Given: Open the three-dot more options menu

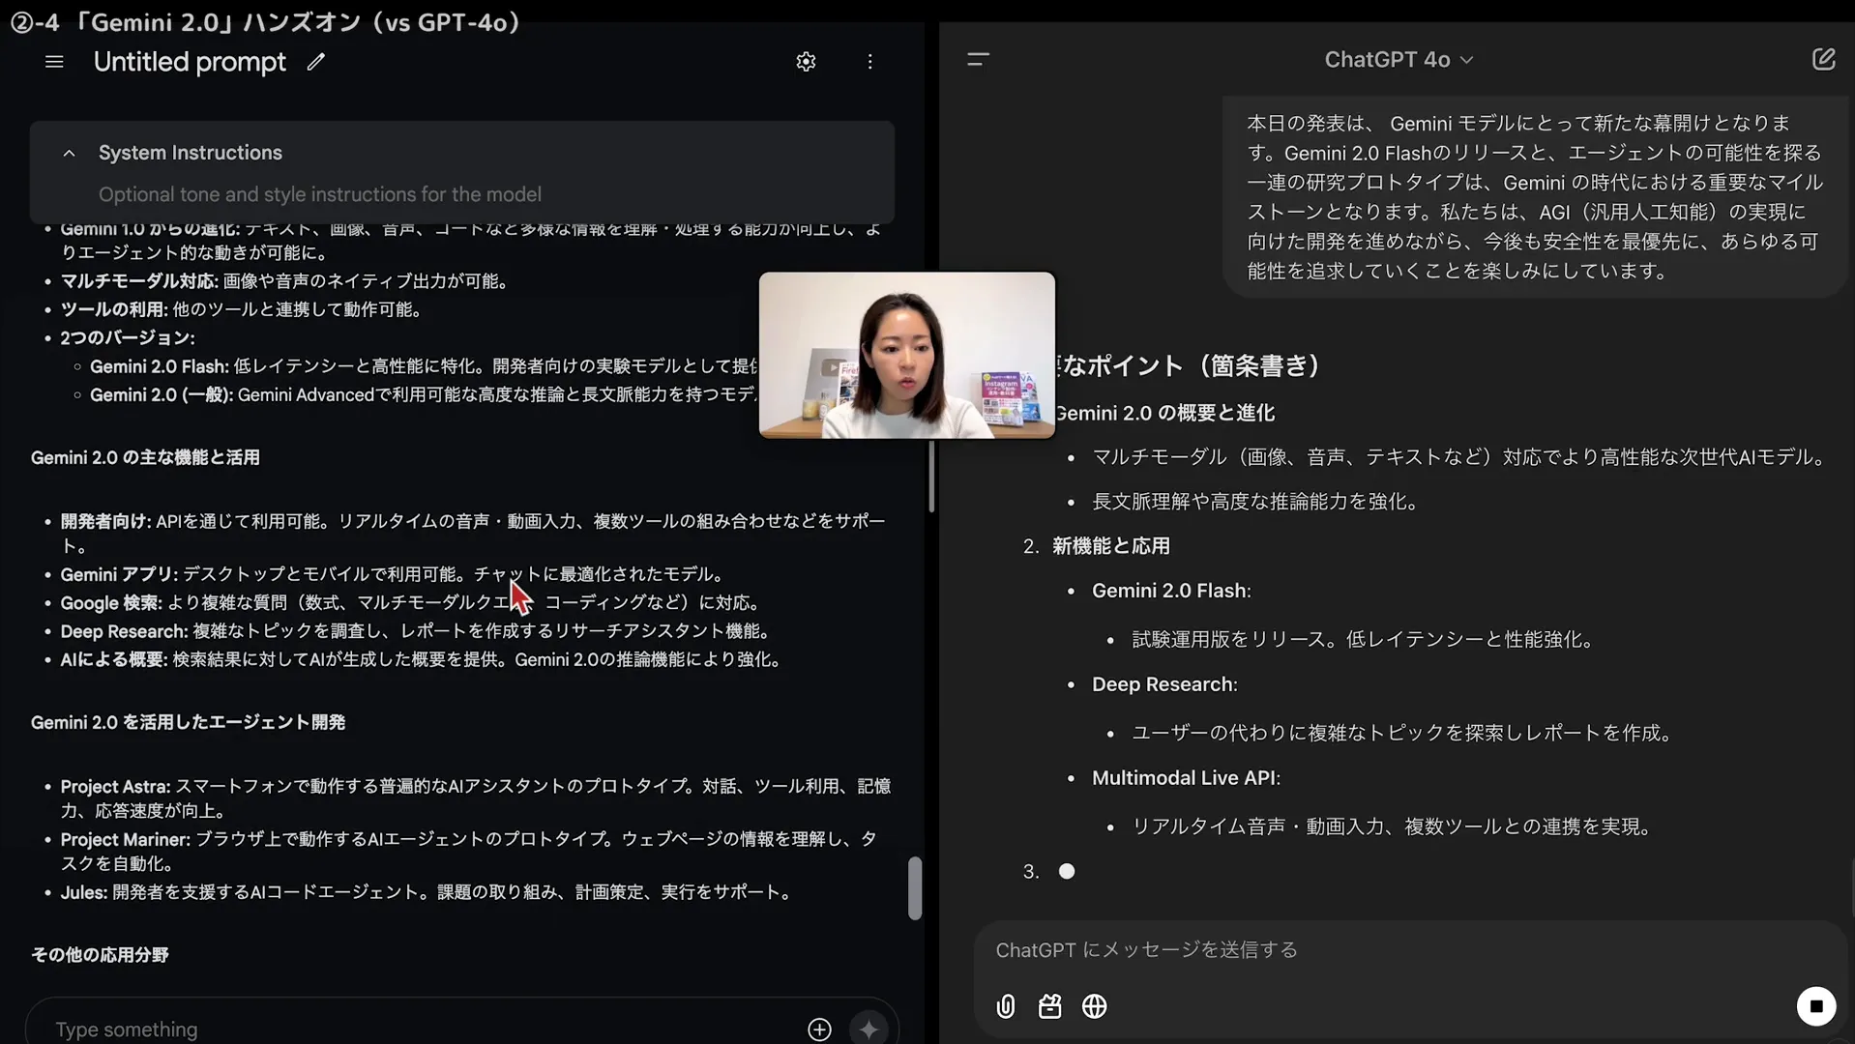Looking at the screenshot, I should [869, 62].
